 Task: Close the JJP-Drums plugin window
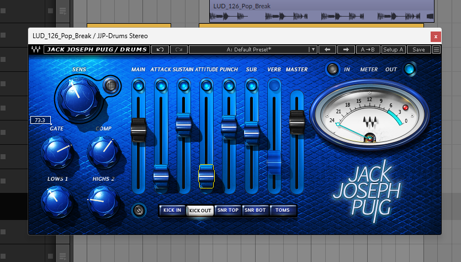(436, 36)
